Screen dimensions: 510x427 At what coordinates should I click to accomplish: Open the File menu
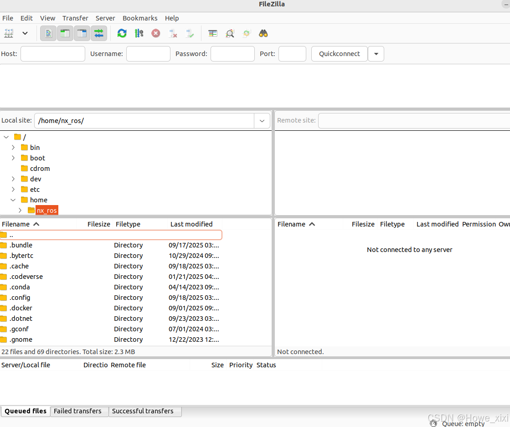click(8, 18)
